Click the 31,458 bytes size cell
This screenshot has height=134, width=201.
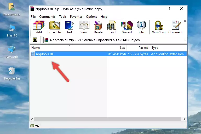click(117, 54)
